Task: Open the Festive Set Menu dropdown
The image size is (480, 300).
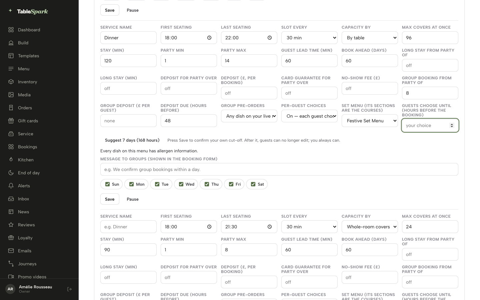Action: (x=370, y=121)
